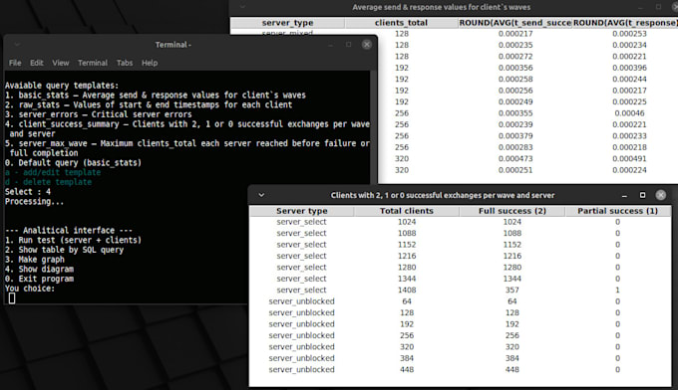Click terminal line '2. Show table by SQL query'
678x390 pixels.
pos(64,250)
